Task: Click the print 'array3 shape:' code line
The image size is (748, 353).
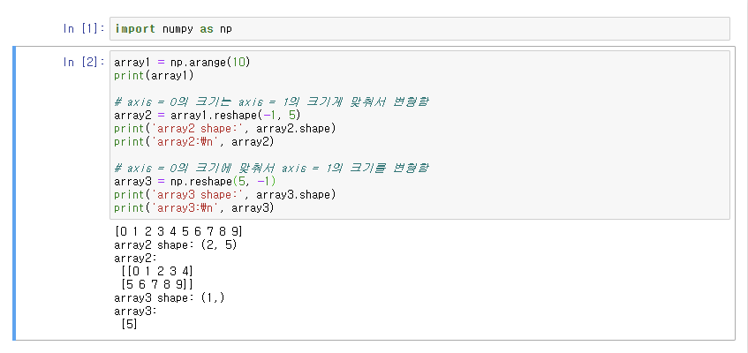Action: point(224,195)
